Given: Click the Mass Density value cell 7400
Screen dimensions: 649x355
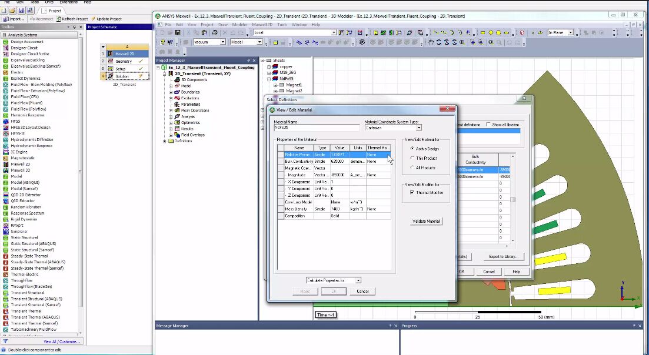Looking at the screenshot, I should [340, 209].
